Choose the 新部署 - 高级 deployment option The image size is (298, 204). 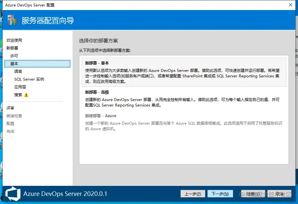click(x=184, y=99)
